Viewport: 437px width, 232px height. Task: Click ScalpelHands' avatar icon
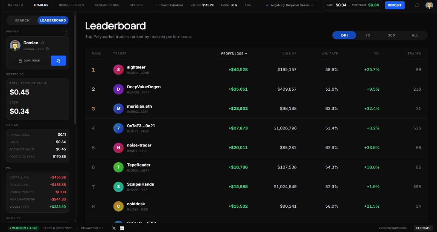click(x=119, y=187)
